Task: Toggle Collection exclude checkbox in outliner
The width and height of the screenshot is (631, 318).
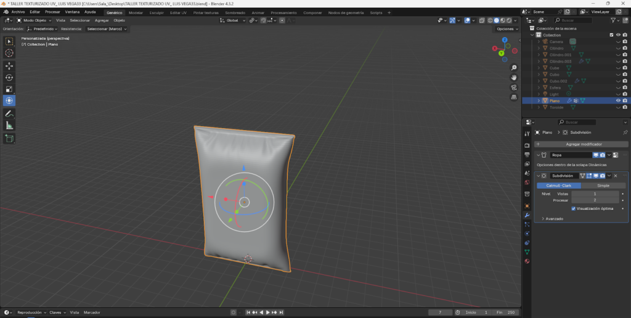Action: coord(612,35)
